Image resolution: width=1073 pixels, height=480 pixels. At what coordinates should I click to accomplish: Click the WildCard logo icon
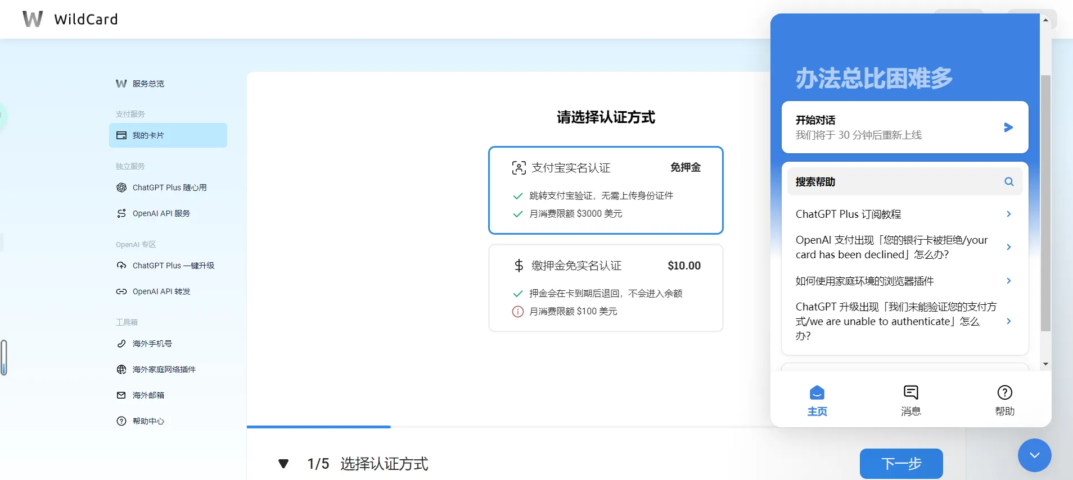33,19
